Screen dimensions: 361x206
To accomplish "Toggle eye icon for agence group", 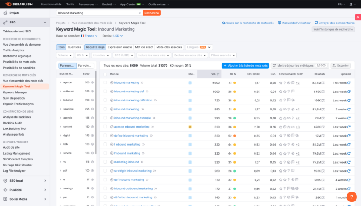I will [x=93, y=82].
